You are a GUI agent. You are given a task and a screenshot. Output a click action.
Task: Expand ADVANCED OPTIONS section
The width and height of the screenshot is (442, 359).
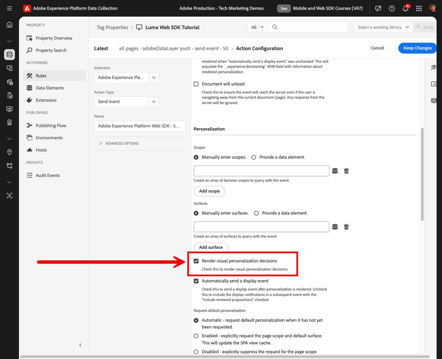click(118, 143)
